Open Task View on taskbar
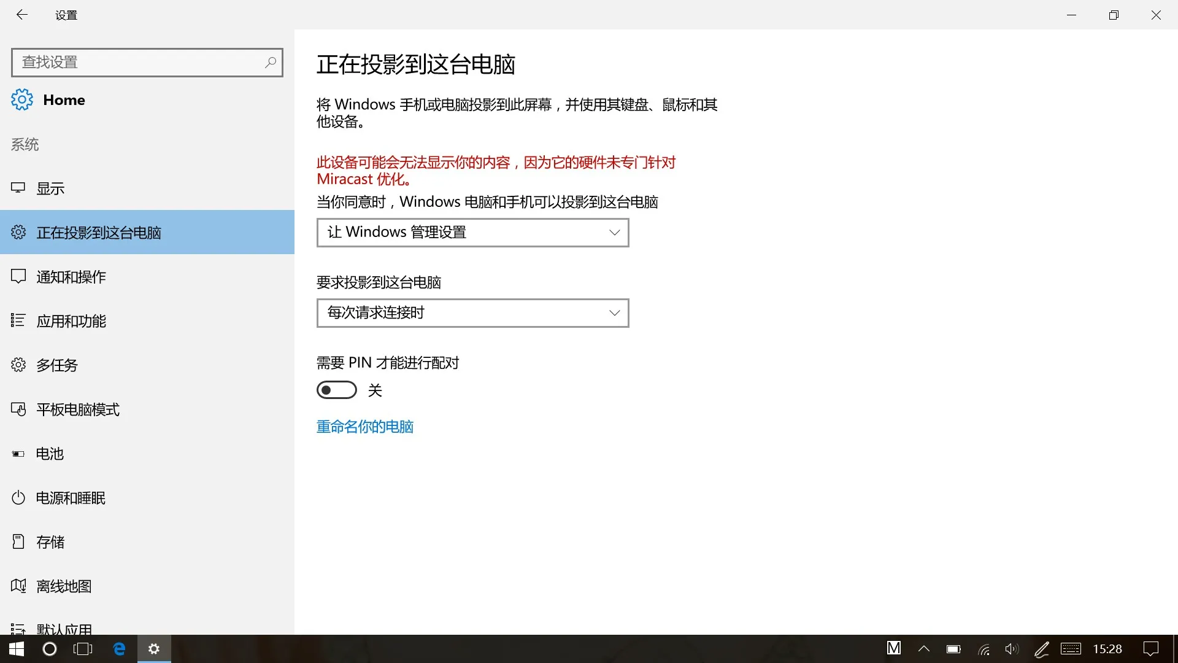 coord(83,649)
